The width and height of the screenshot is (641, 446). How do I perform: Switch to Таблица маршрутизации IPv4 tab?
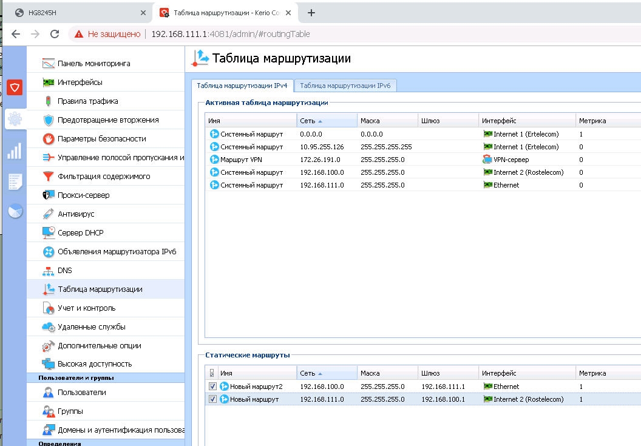pyautogui.click(x=242, y=86)
